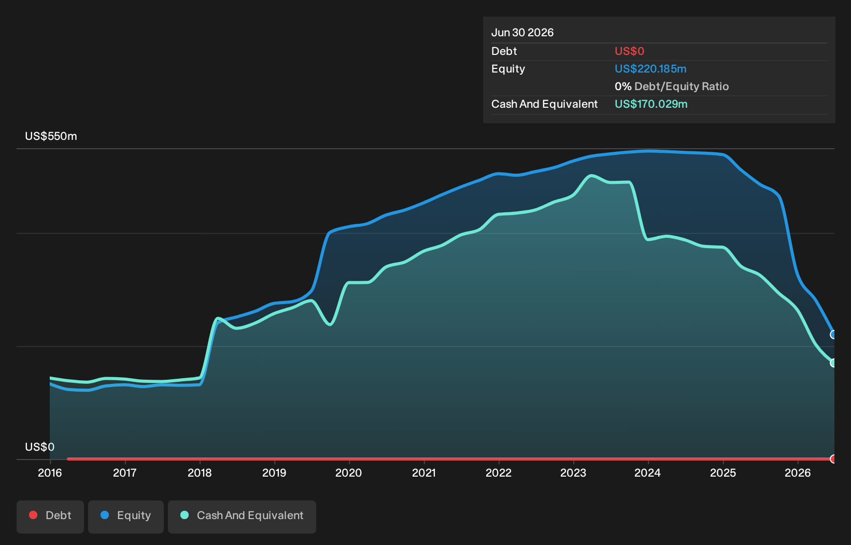Click the blue Equity endpoint marker
This screenshot has width=851, height=545.
(833, 335)
